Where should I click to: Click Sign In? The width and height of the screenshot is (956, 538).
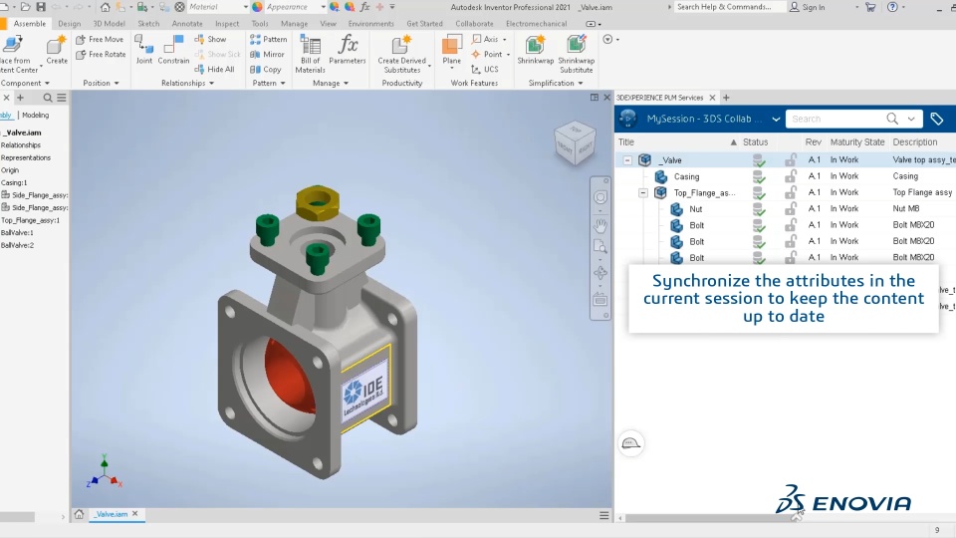click(808, 7)
